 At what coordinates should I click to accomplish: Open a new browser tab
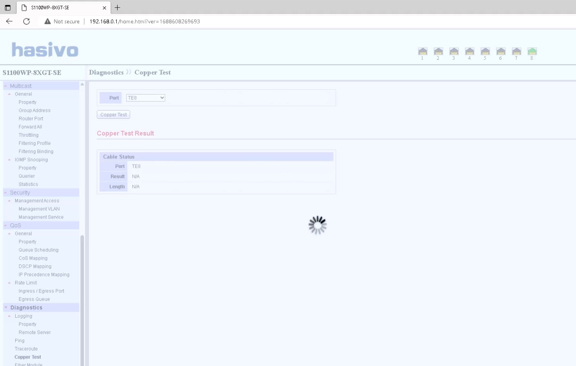tap(118, 7)
